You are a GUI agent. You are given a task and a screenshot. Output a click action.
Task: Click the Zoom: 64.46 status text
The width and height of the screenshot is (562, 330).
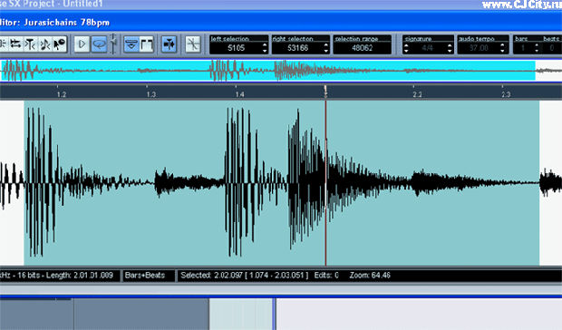click(370, 276)
